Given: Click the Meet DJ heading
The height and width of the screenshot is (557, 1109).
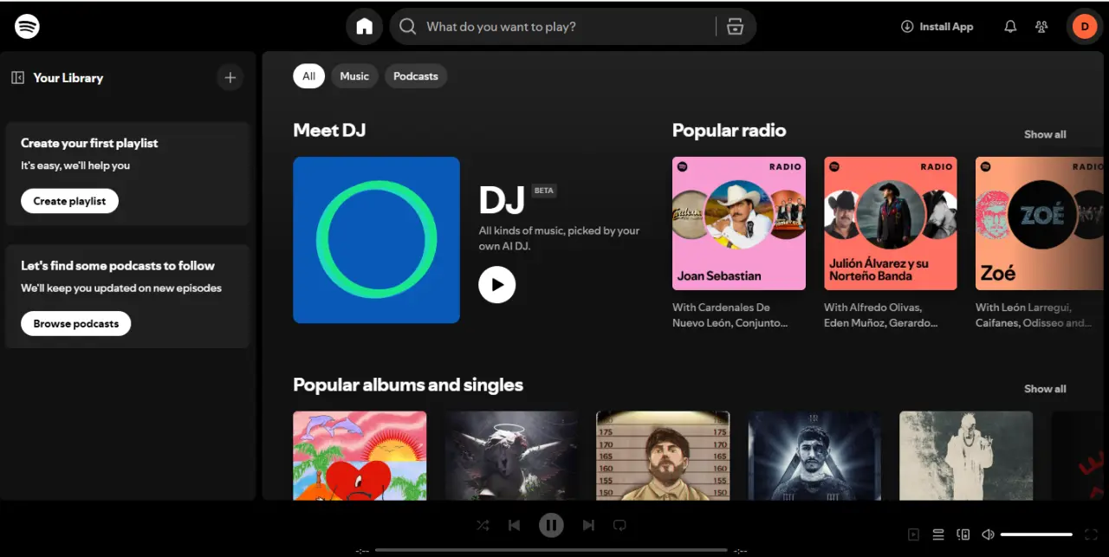Looking at the screenshot, I should (329, 131).
